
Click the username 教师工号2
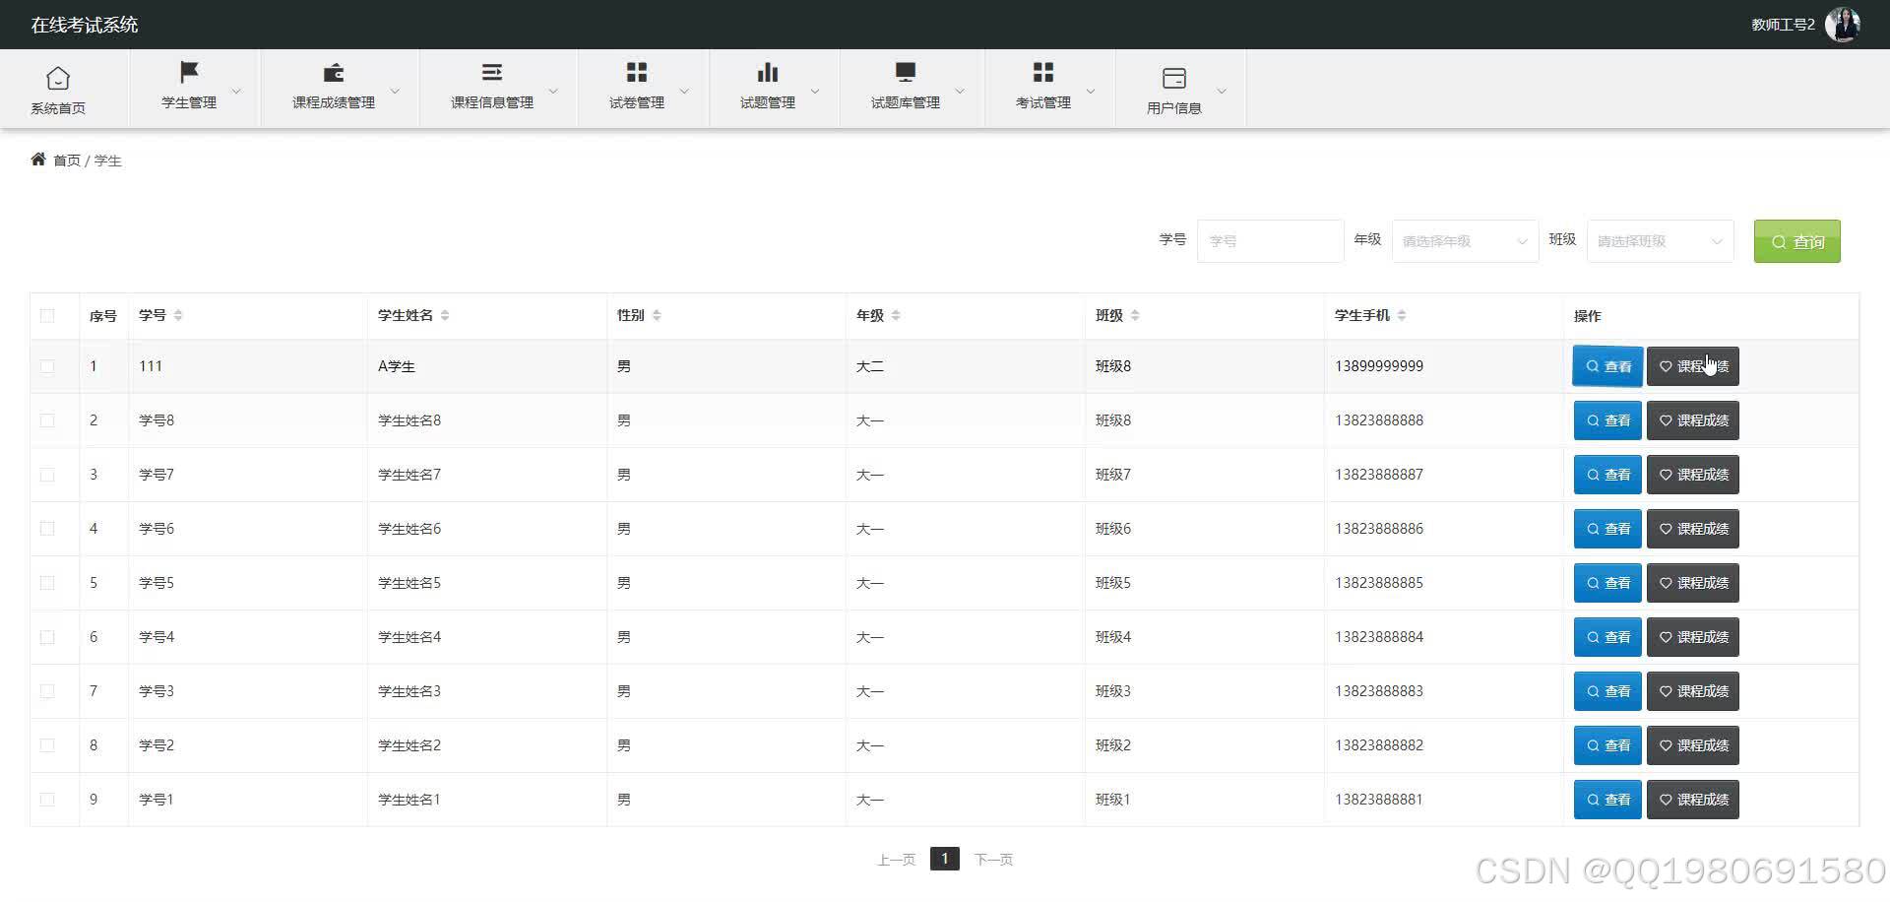click(x=1783, y=25)
